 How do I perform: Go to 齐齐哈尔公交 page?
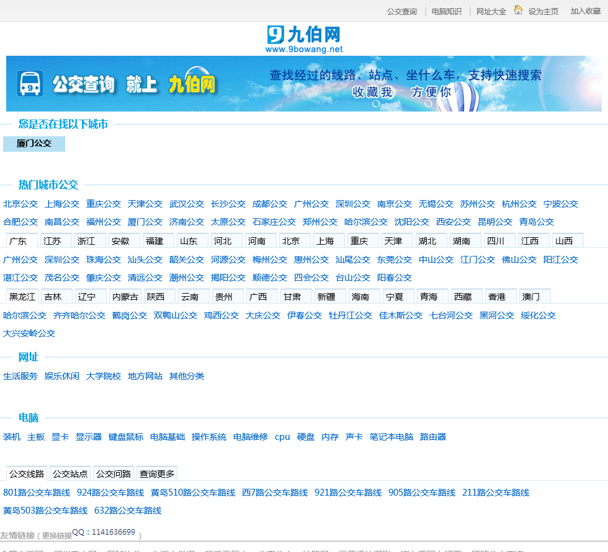79,315
